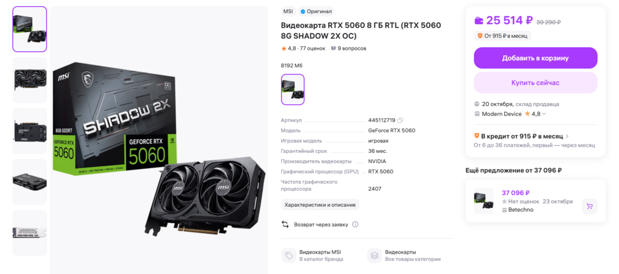Show the front fans view thumbnail
Screen dimensions: 619x274
pyautogui.click(x=30, y=80)
